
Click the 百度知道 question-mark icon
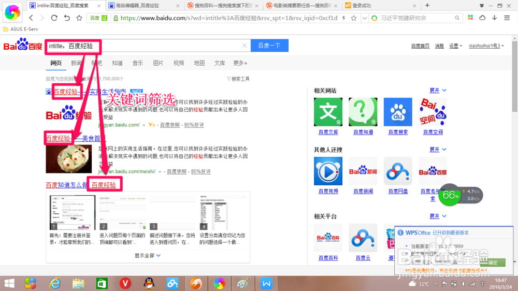pyautogui.click(x=363, y=112)
